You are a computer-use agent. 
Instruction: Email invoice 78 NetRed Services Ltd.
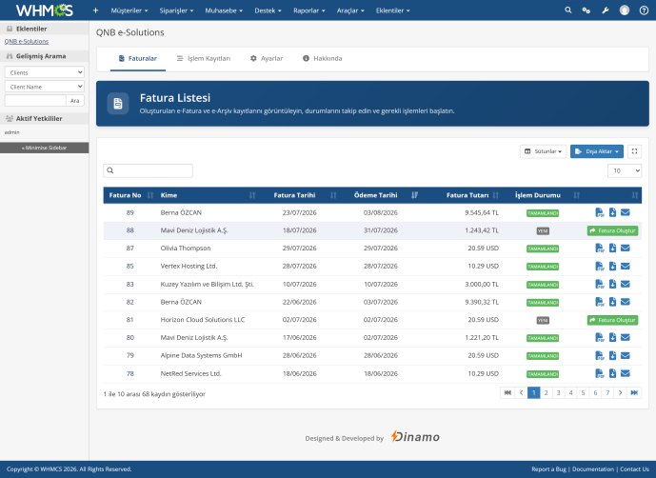tap(625, 373)
